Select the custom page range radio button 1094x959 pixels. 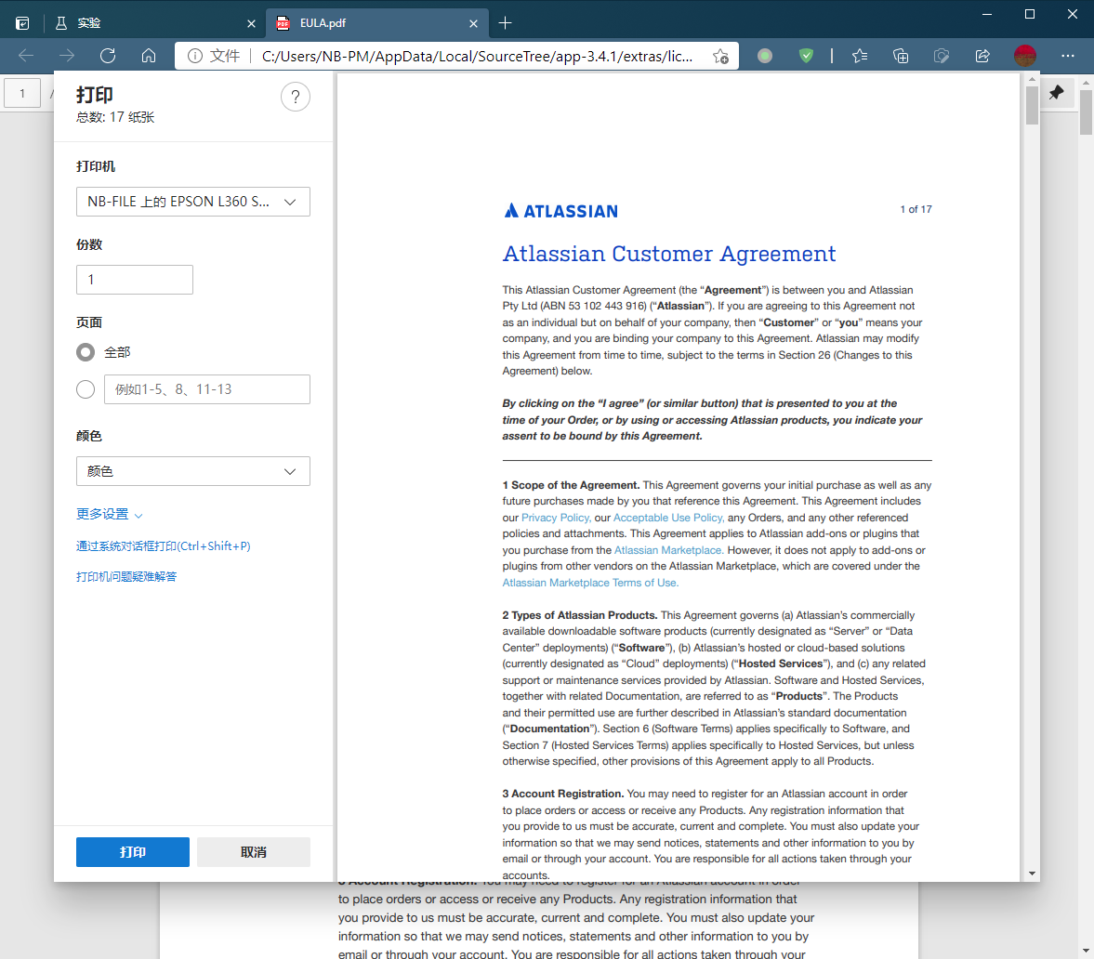(86, 389)
